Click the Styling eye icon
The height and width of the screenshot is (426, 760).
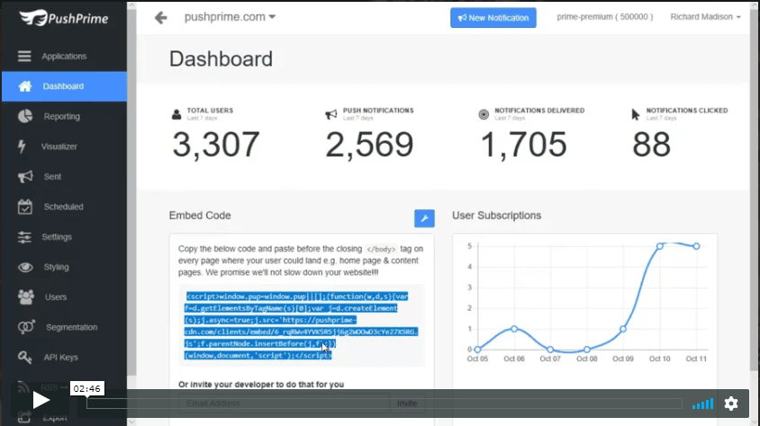(25, 267)
